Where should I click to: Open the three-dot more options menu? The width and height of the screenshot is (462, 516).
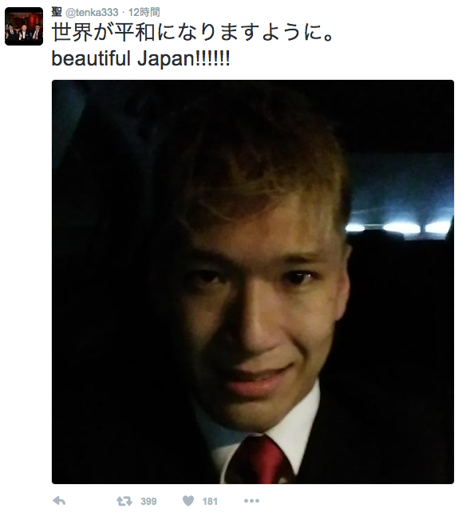(251, 501)
